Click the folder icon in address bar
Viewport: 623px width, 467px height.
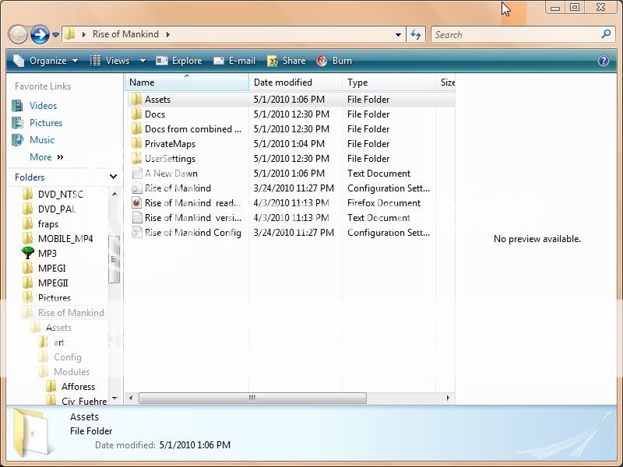tap(70, 34)
